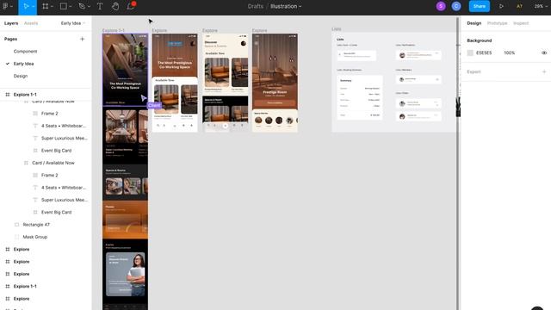Click icon of second Card / Available Now layer
The image size is (551, 310).
(26, 163)
